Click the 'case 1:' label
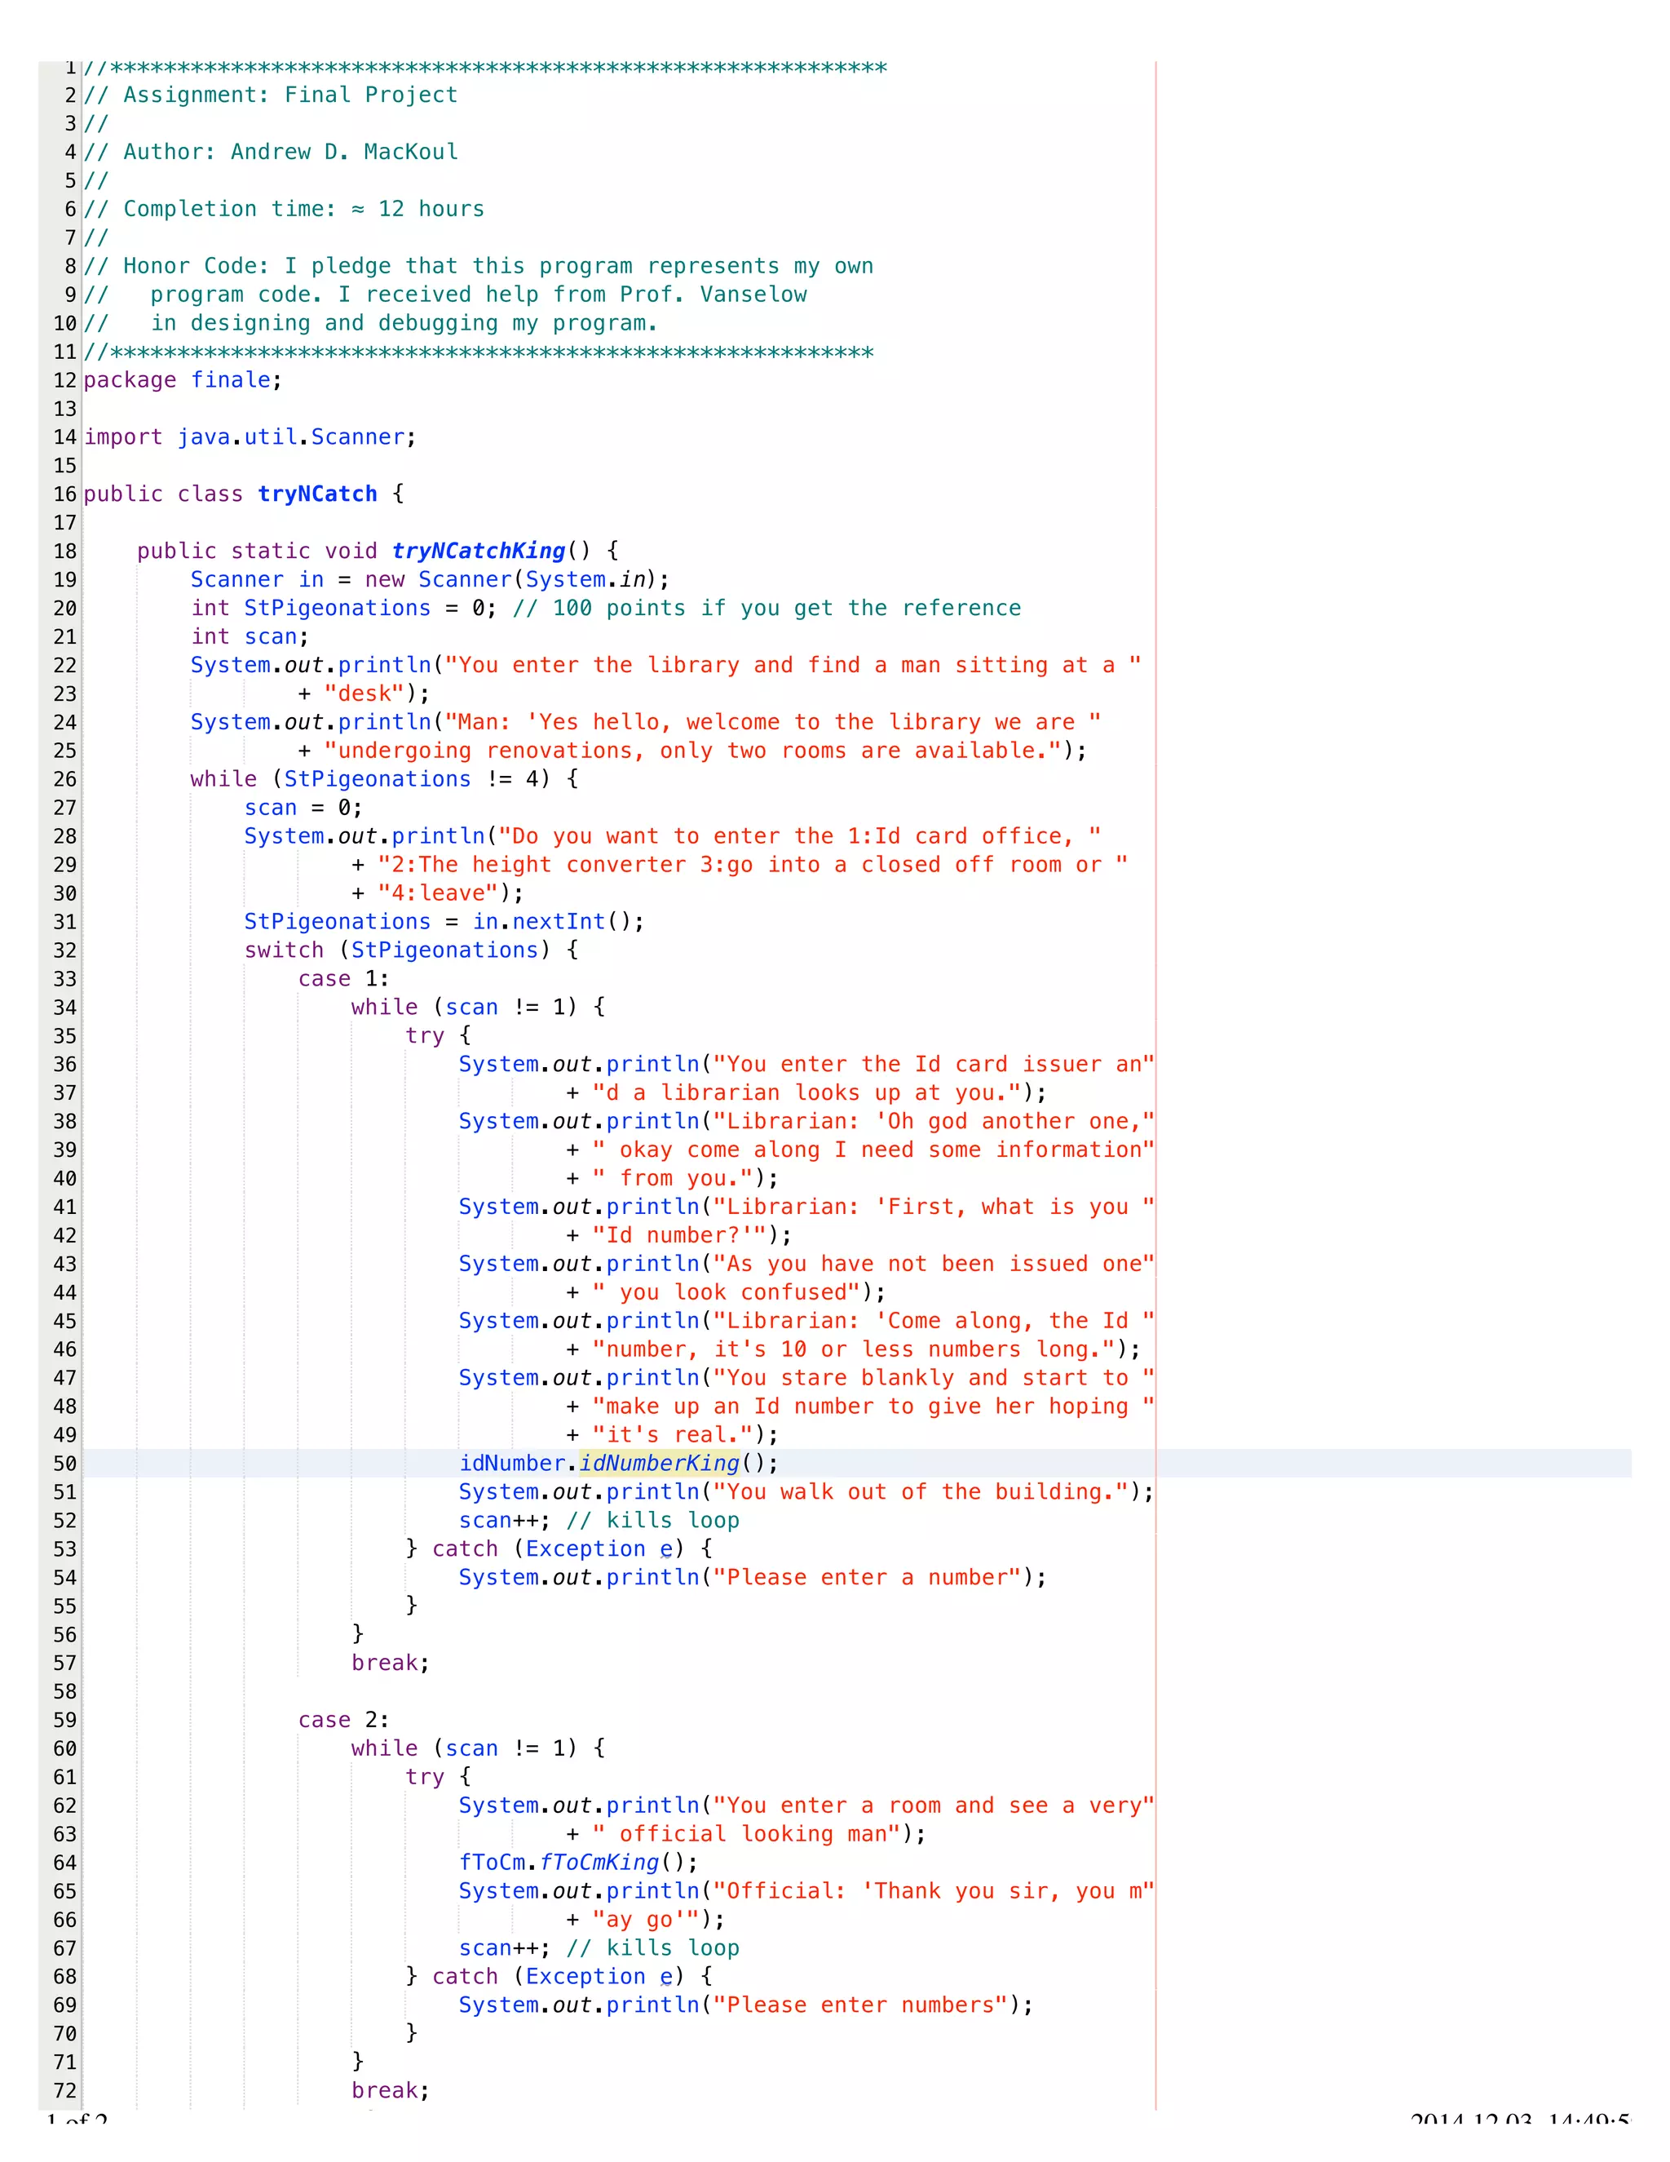 tap(344, 979)
